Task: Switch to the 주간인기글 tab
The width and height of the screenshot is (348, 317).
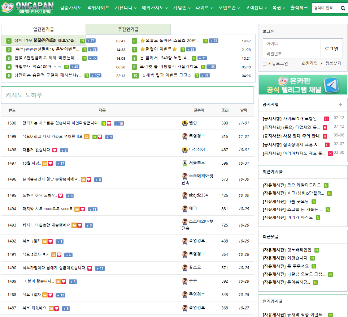Action: coord(128,29)
